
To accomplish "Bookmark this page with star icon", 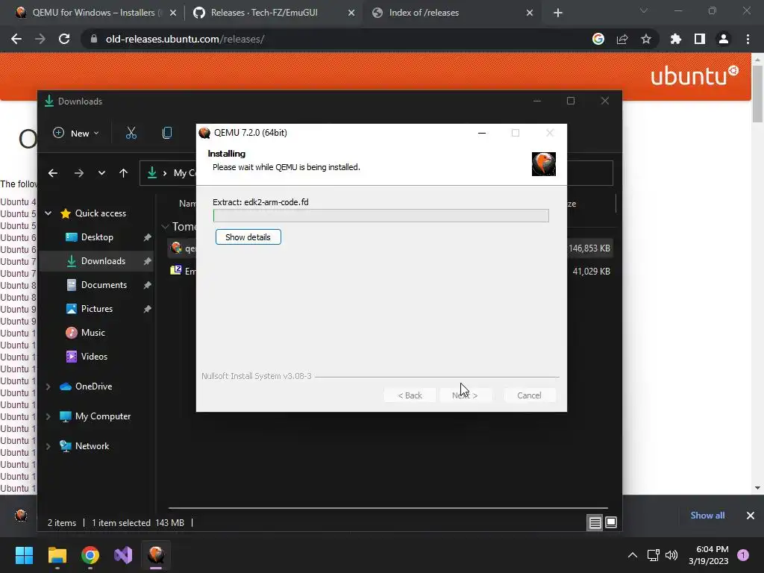I will tap(646, 39).
